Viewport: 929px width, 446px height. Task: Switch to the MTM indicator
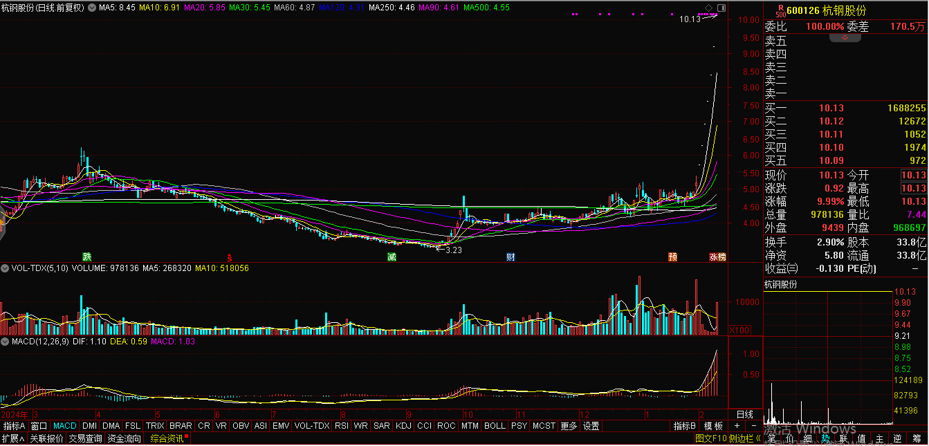click(x=470, y=426)
